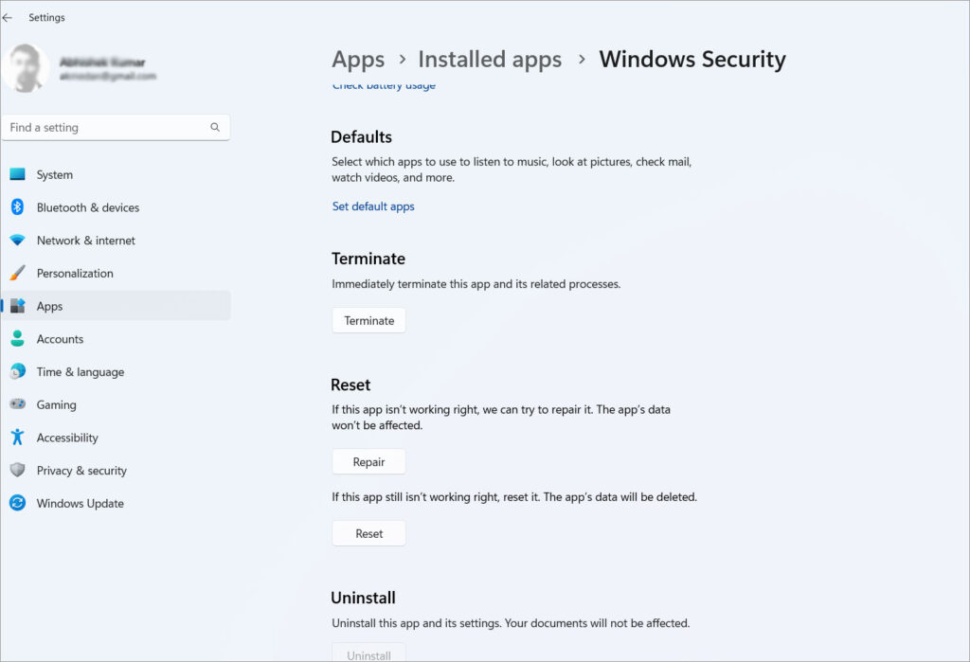
Task: Click the Windows Security page title
Action: 692,60
